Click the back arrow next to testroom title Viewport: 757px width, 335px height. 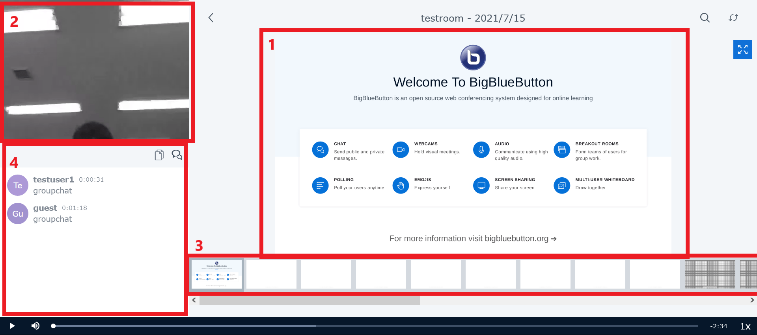(x=211, y=18)
